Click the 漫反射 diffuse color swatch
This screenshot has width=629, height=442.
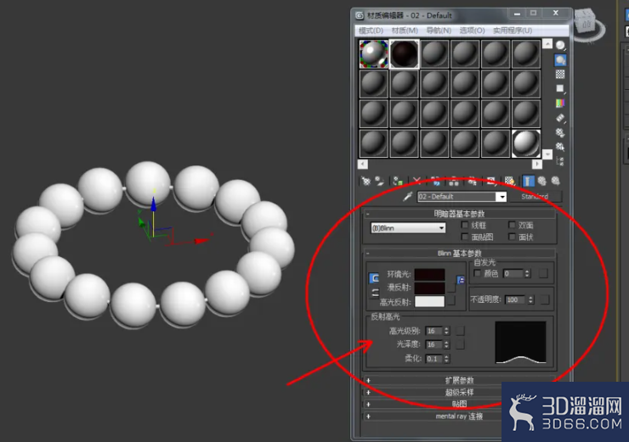(429, 288)
